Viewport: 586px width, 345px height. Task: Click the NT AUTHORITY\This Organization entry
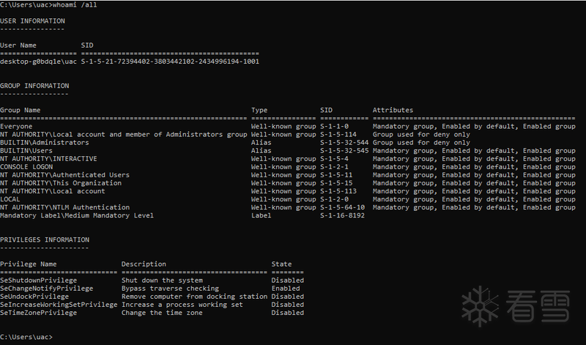tap(61, 183)
